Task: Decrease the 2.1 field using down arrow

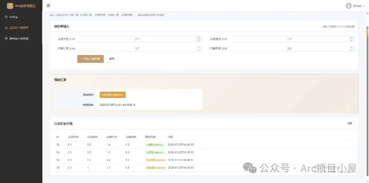Action: pos(199,40)
